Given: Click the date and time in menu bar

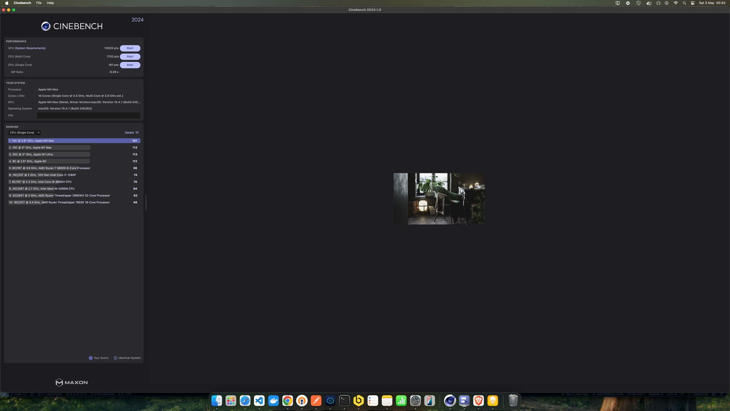Looking at the screenshot, I should (x=712, y=3).
